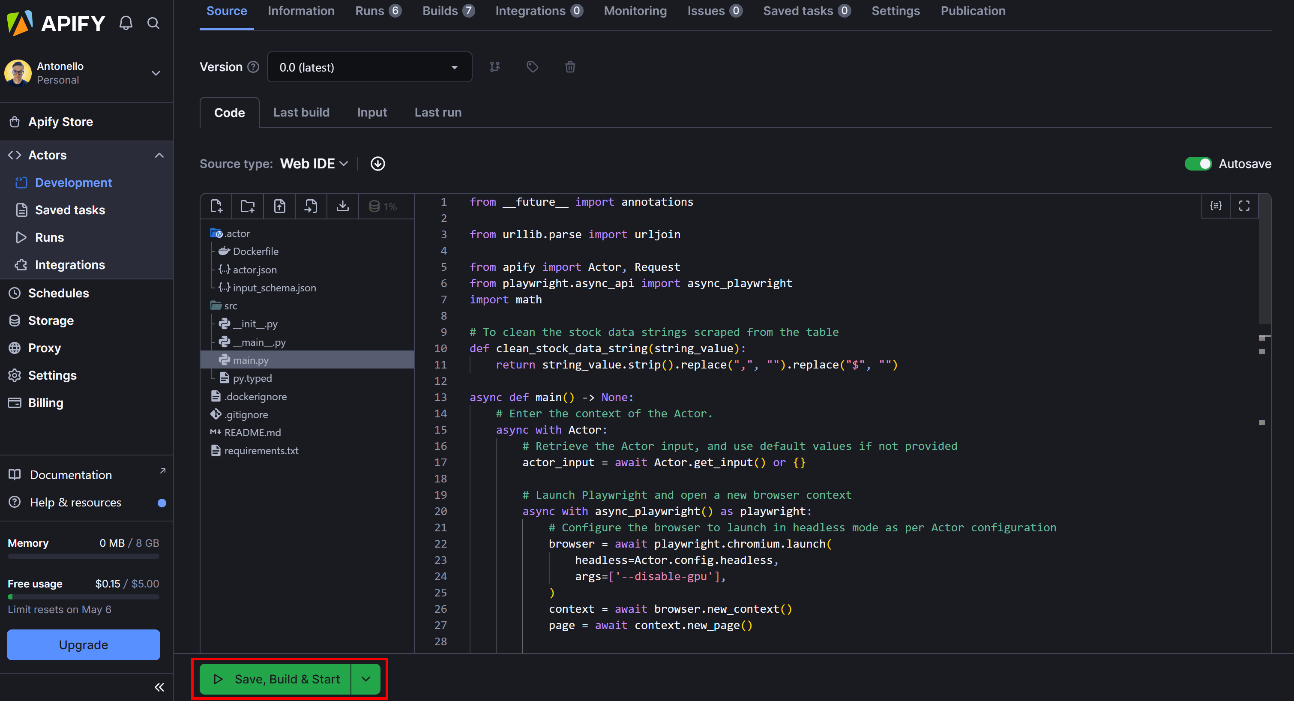
Task: Collapse the Actors sidebar section
Action: [159, 155]
